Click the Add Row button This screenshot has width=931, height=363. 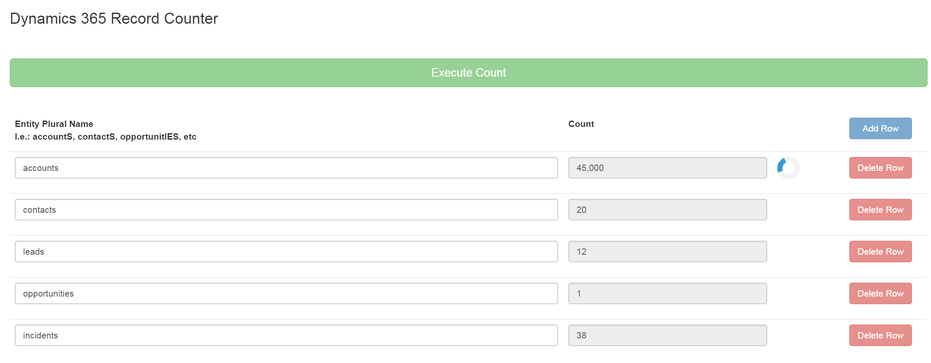coord(880,128)
